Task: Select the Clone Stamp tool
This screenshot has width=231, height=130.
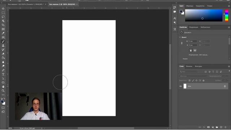Action: 3,45
